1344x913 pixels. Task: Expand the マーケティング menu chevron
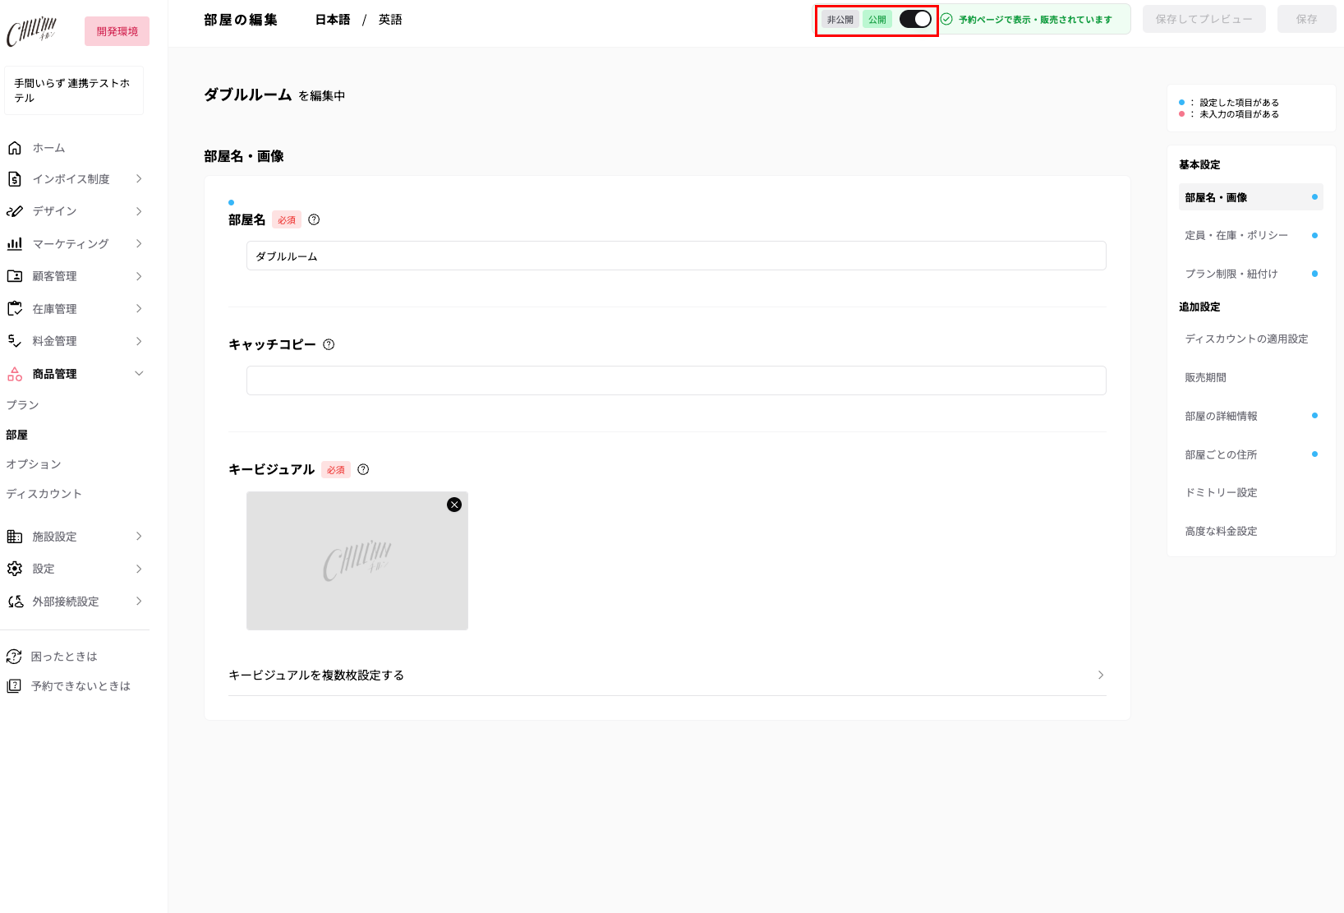[139, 244]
